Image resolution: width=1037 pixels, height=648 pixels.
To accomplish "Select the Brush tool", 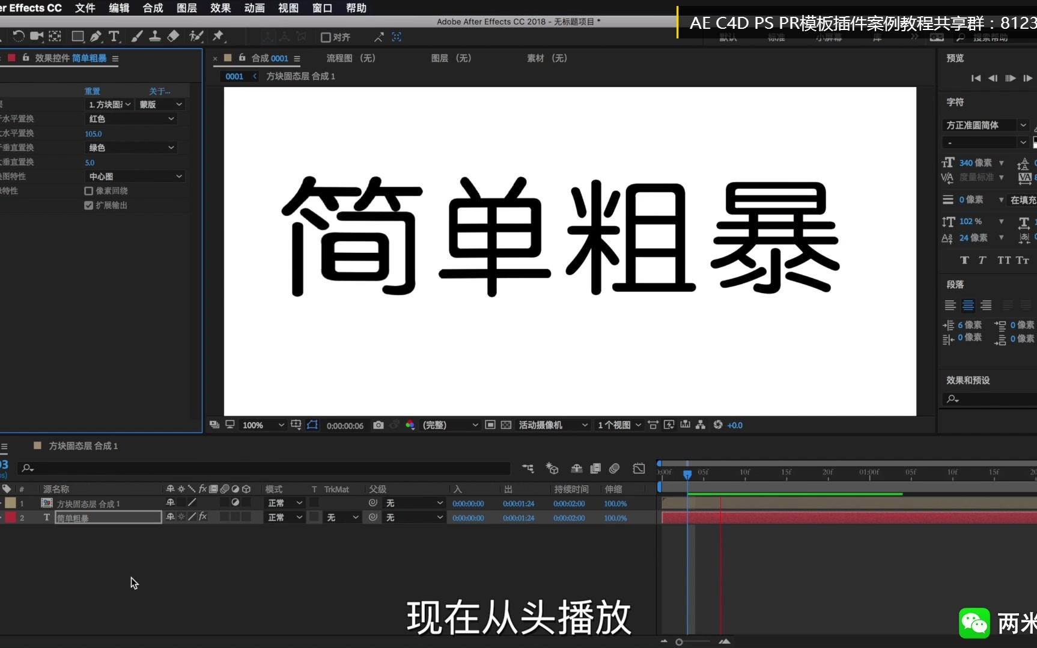I will [x=136, y=37].
